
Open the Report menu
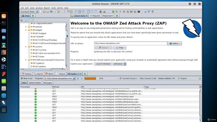pos(47,8)
